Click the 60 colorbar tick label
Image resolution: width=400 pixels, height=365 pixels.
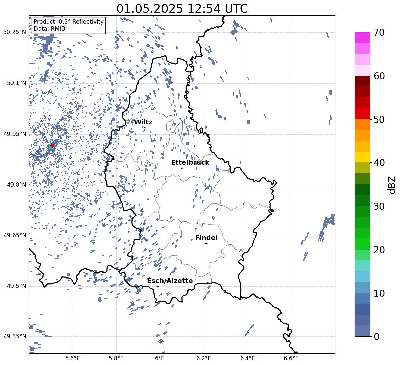379,76
